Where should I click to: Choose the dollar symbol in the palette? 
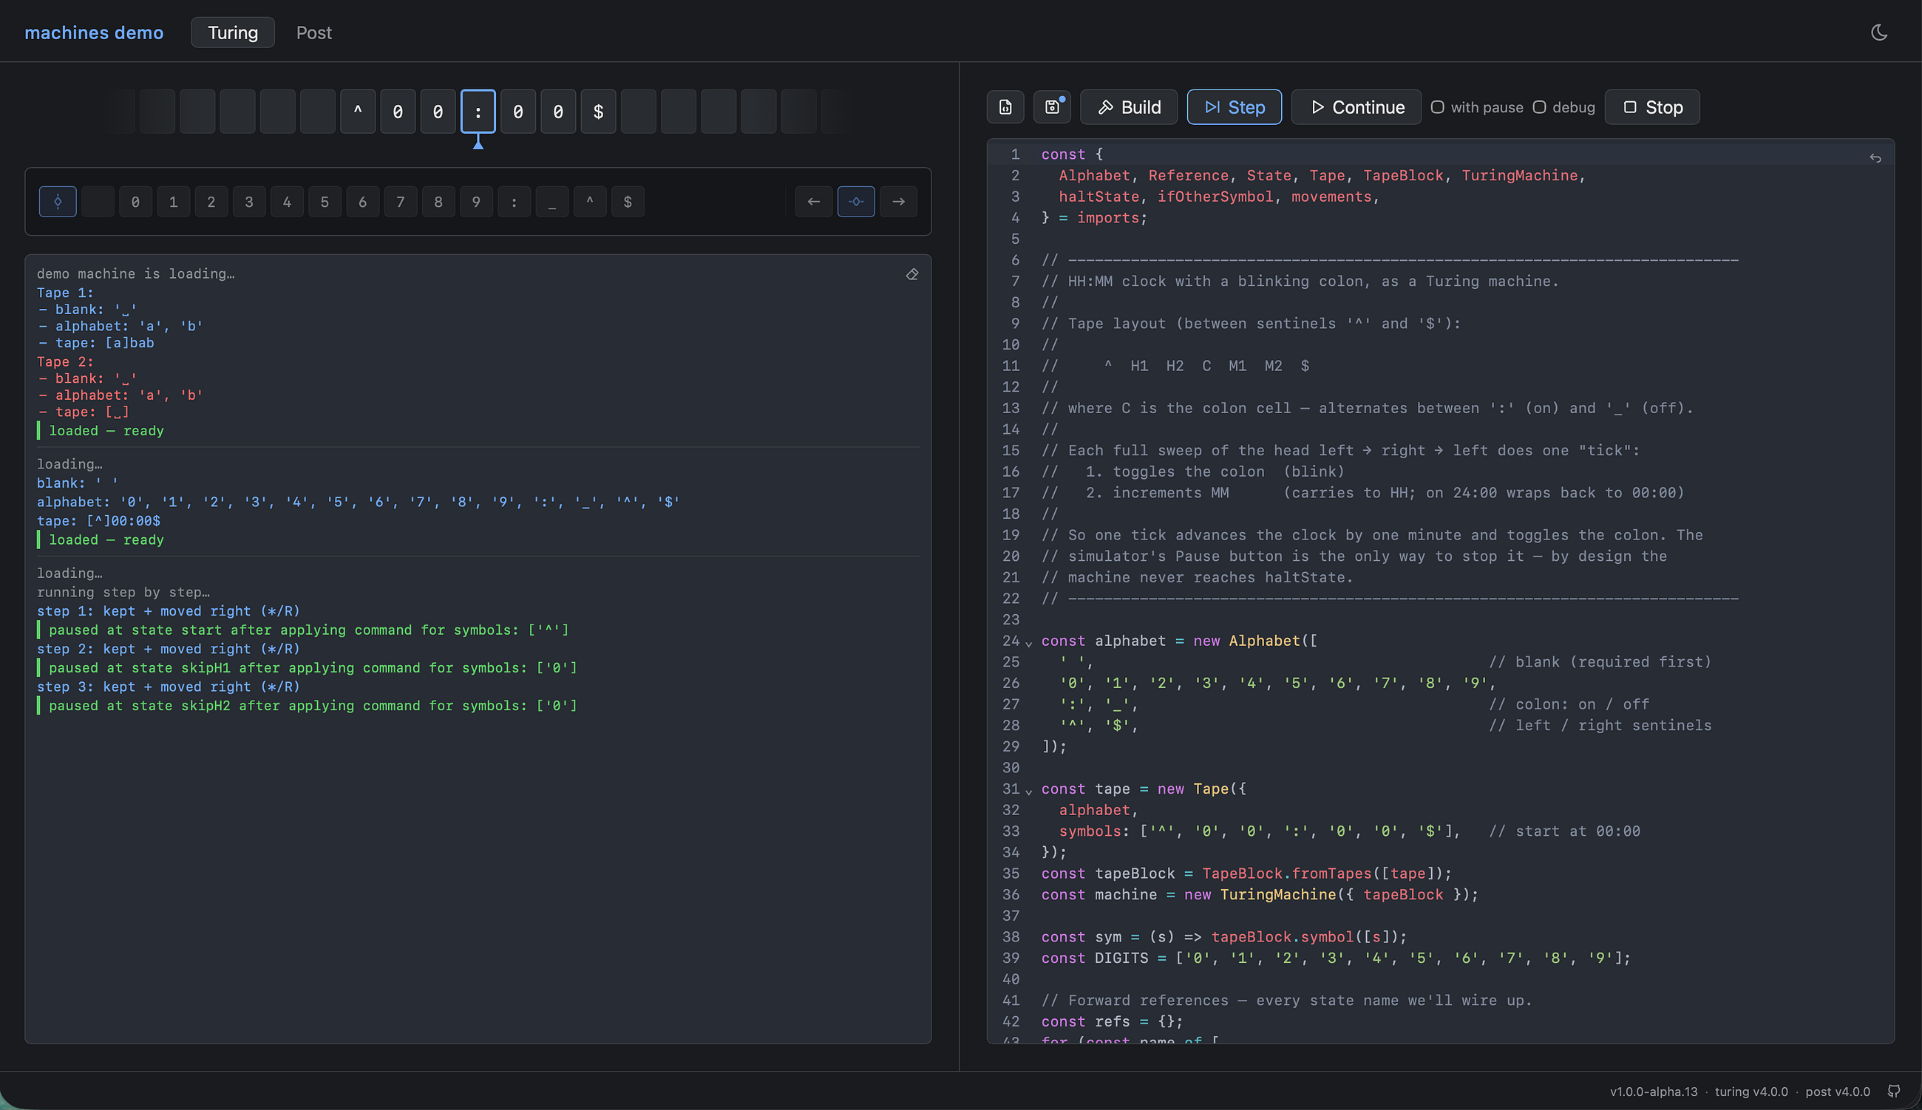[x=628, y=202]
